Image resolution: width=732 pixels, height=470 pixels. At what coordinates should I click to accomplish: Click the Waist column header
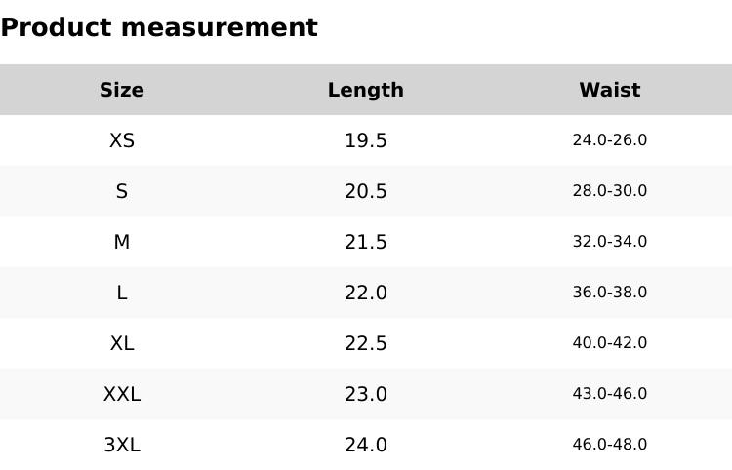click(610, 90)
